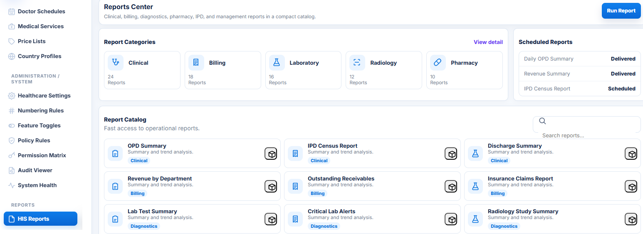Go to Price Lists
The width and height of the screenshot is (643, 234).
41,41
